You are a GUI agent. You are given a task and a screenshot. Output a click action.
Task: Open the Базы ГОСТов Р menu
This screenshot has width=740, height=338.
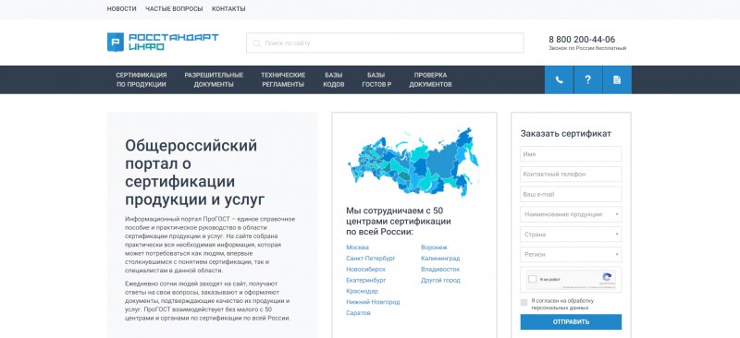376,79
